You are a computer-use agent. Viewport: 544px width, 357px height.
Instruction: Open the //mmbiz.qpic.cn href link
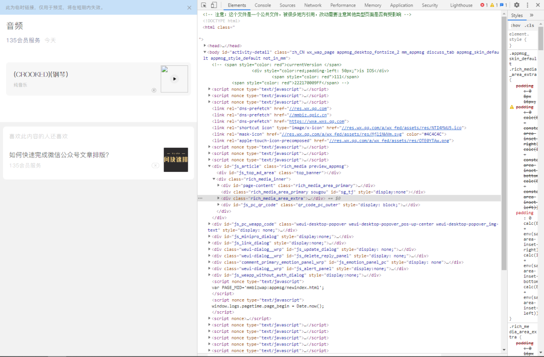pyautogui.click(x=308, y=115)
